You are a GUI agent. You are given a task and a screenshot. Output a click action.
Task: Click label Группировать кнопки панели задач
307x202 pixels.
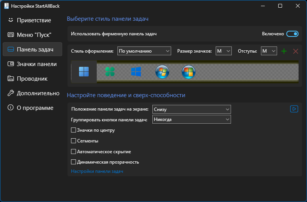coord(109,120)
